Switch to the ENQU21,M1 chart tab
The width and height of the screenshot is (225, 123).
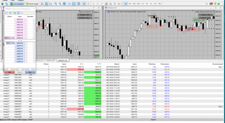(x=51, y=60)
